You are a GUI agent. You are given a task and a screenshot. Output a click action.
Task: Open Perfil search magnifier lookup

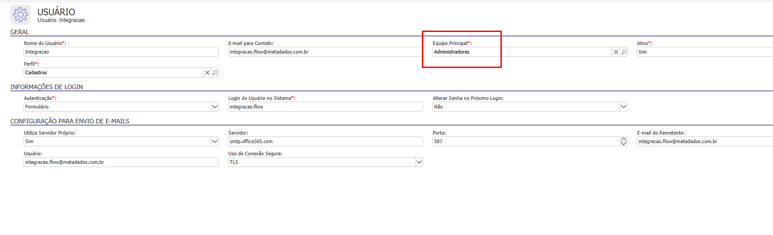(x=215, y=73)
